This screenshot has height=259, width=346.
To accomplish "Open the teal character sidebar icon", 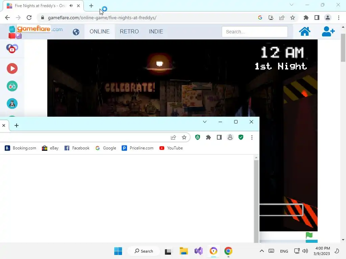I will 12,104.
